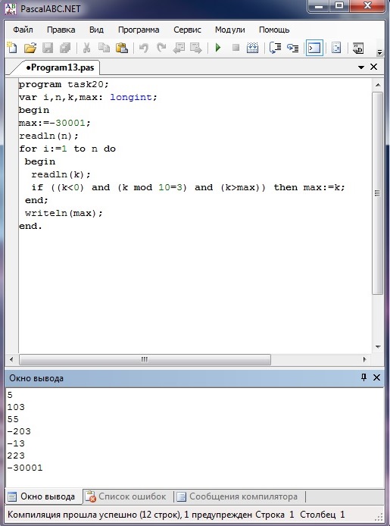The height and width of the screenshot is (526, 390).
Task: Open the Сервис menu
Action: coord(187,30)
